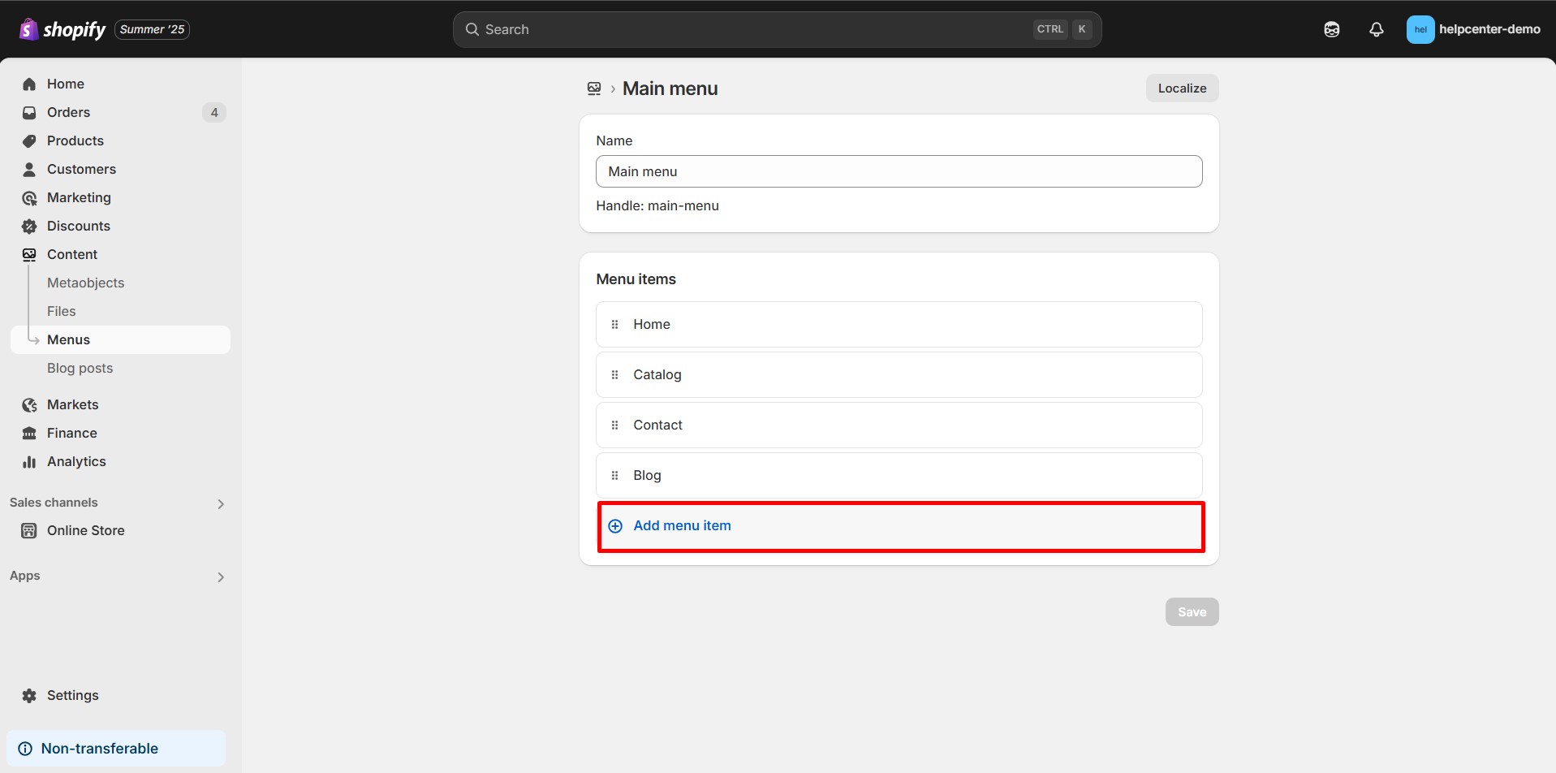This screenshot has height=773, width=1556.
Task: Expand the Sales channels section
Action: coord(220,503)
